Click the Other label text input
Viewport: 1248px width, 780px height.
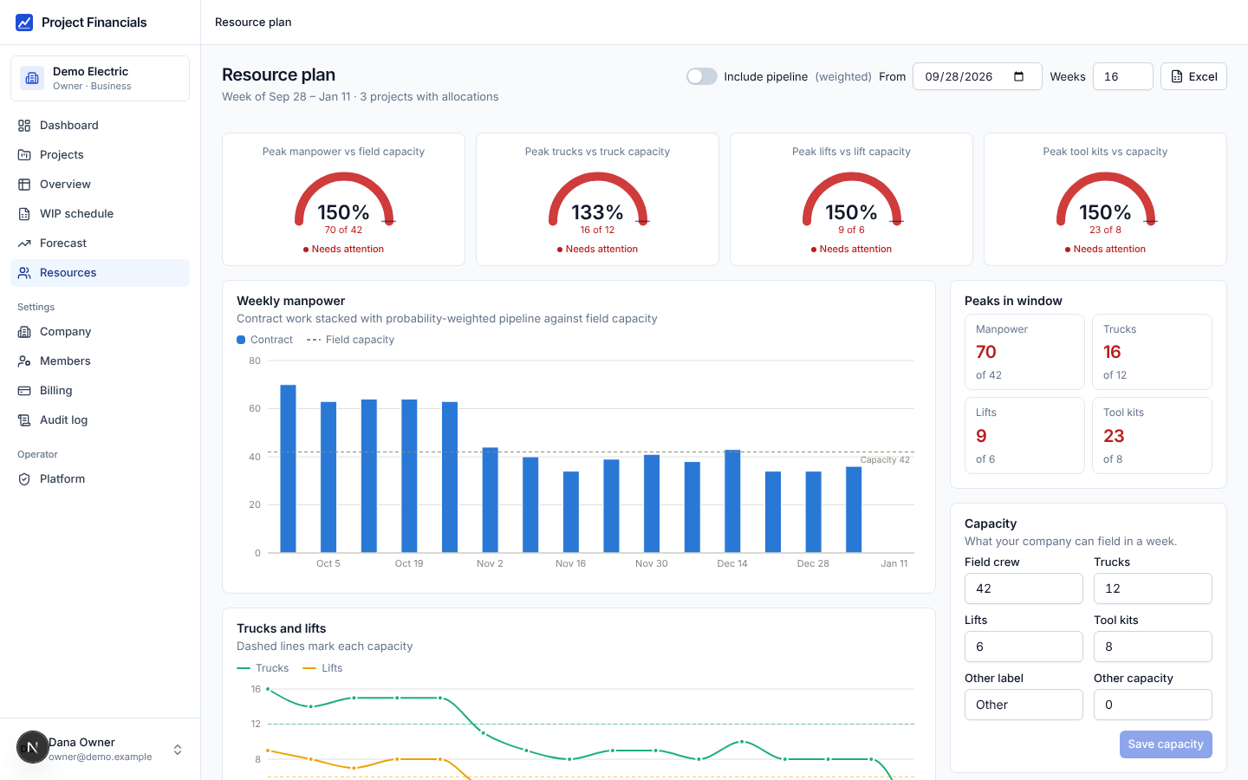[x=1024, y=705]
